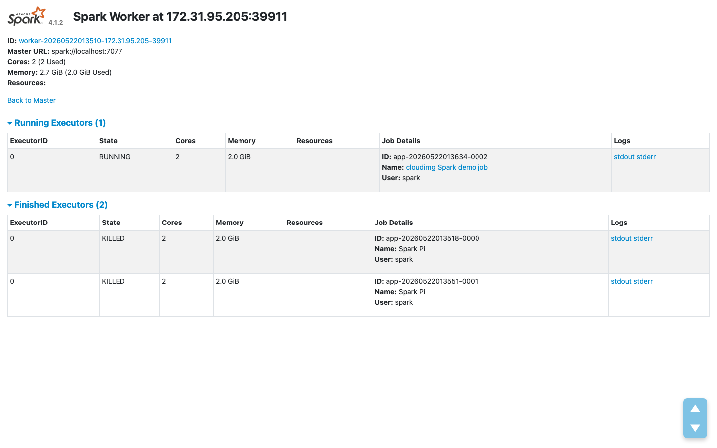717x448 pixels.
Task: Open stderr log for app-20260522013518-0000
Action: [643, 238]
